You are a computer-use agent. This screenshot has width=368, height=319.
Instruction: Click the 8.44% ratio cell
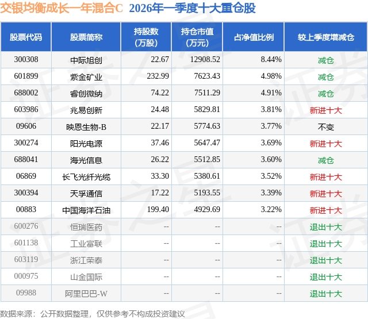271,60
